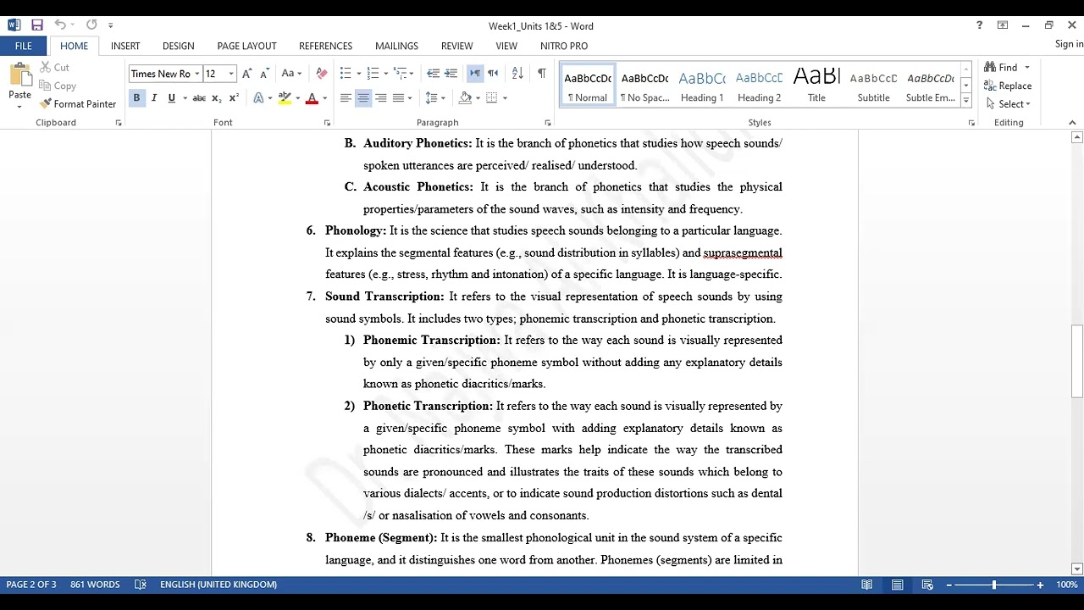Apply the No Spacing style
This screenshot has height=610, width=1084.
(644, 86)
